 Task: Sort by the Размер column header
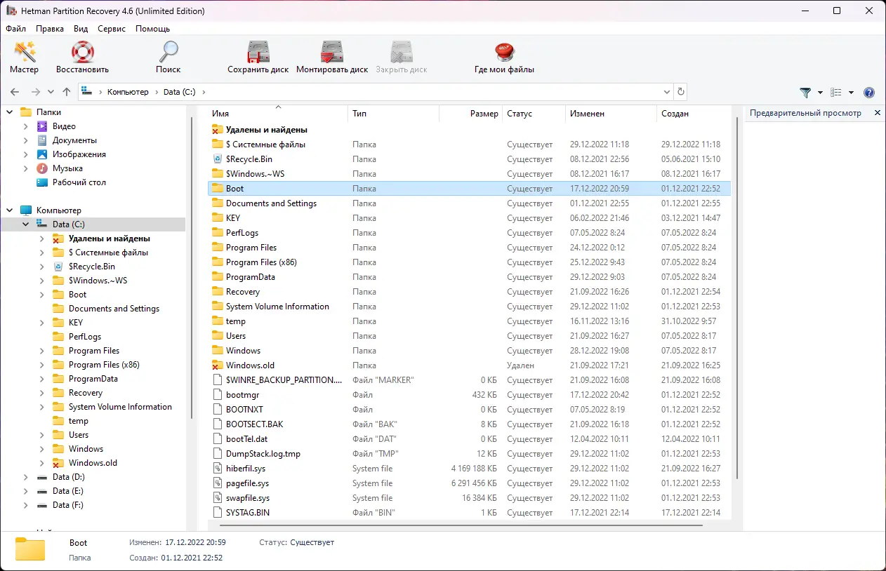tap(470, 113)
